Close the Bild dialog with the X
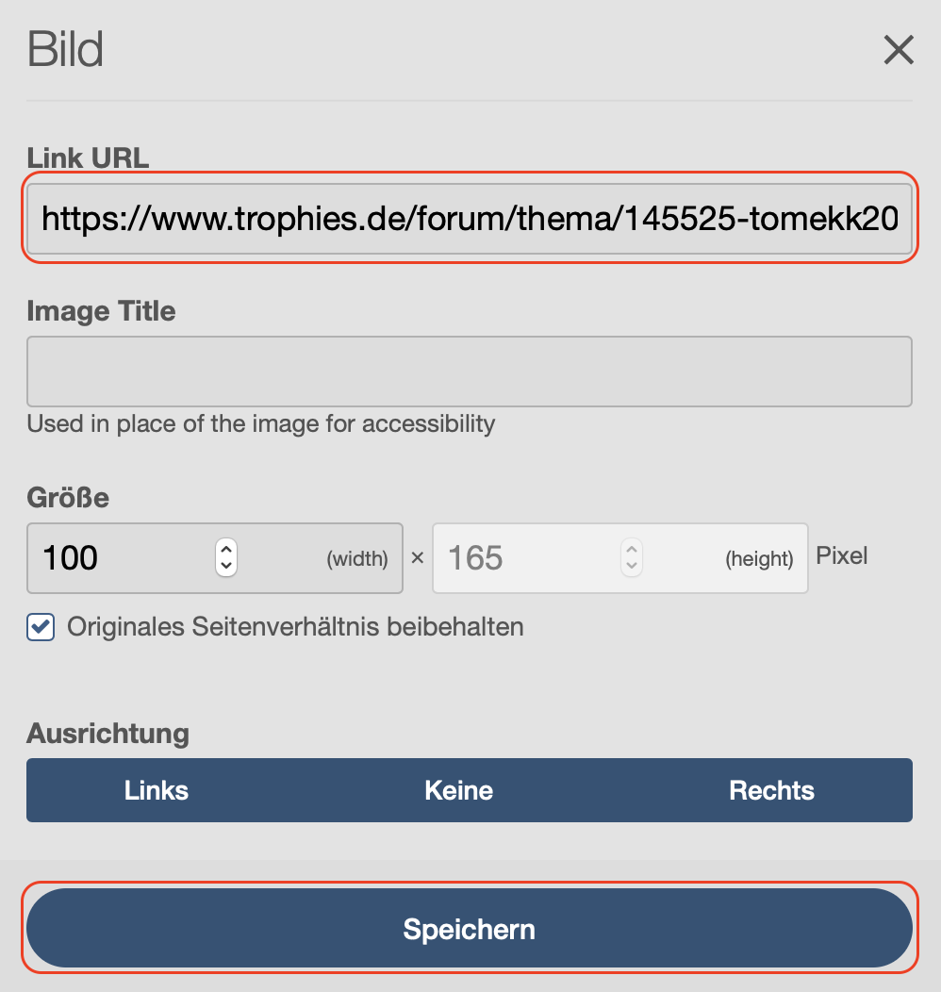Viewport: 941px width, 992px height. tap(899, 50)
